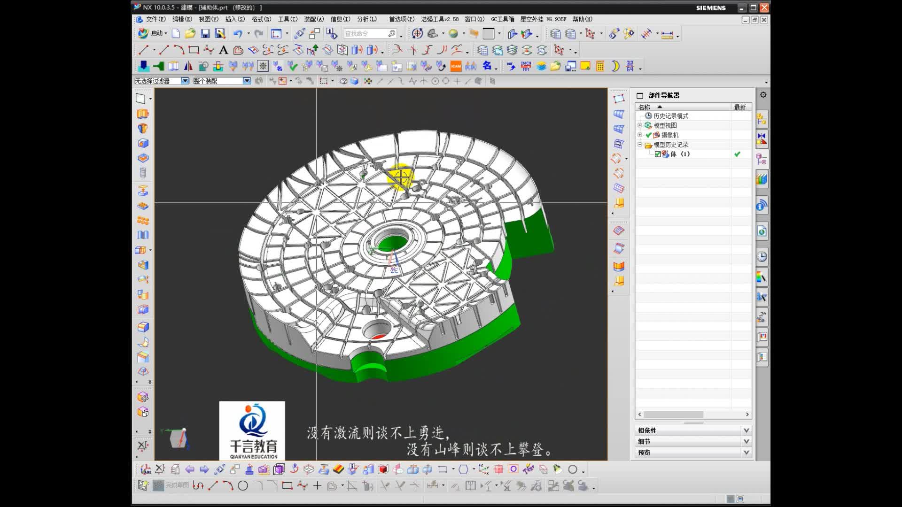The width and height of the screenshot is (902, 507).
Task: Select the Text tool in the curve toolbar
Action: pos(223,49)
